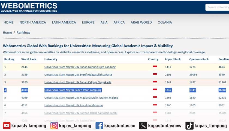Open the North America menu
The height and width of the screenshot is (131, 229).
click(33, 22)
